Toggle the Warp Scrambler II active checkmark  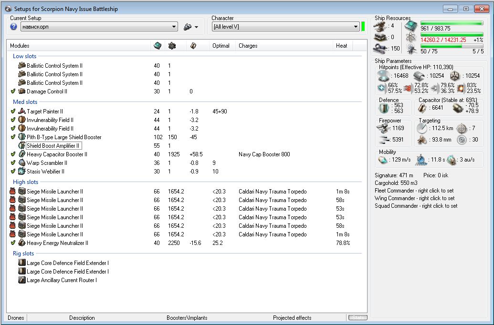13,163
